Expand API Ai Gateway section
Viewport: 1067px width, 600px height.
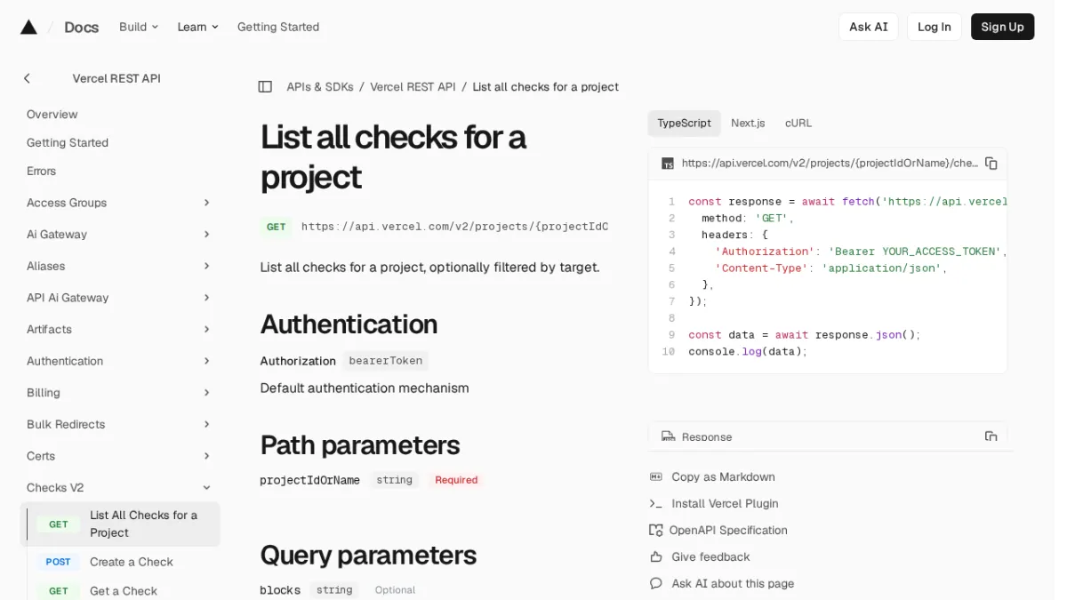click(x=206, y=298)
